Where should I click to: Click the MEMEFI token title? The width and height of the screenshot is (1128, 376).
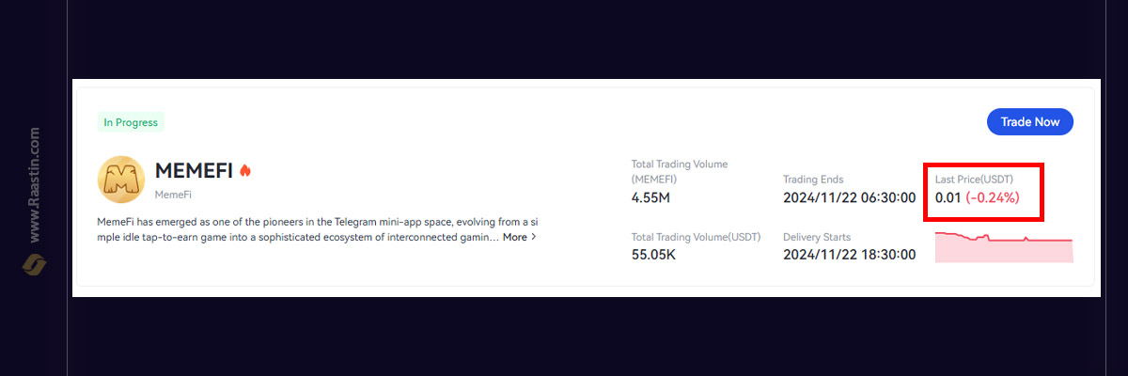(194, 171)
